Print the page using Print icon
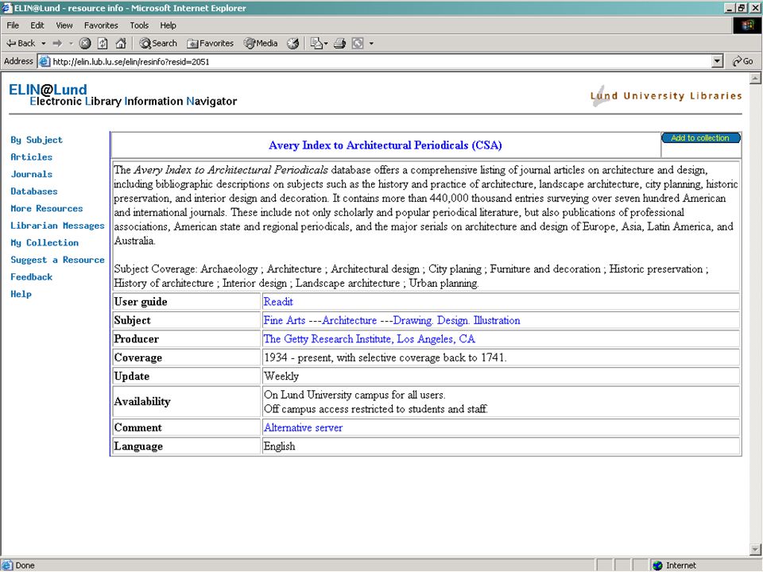763x572 pixels. tap(339, 43)
